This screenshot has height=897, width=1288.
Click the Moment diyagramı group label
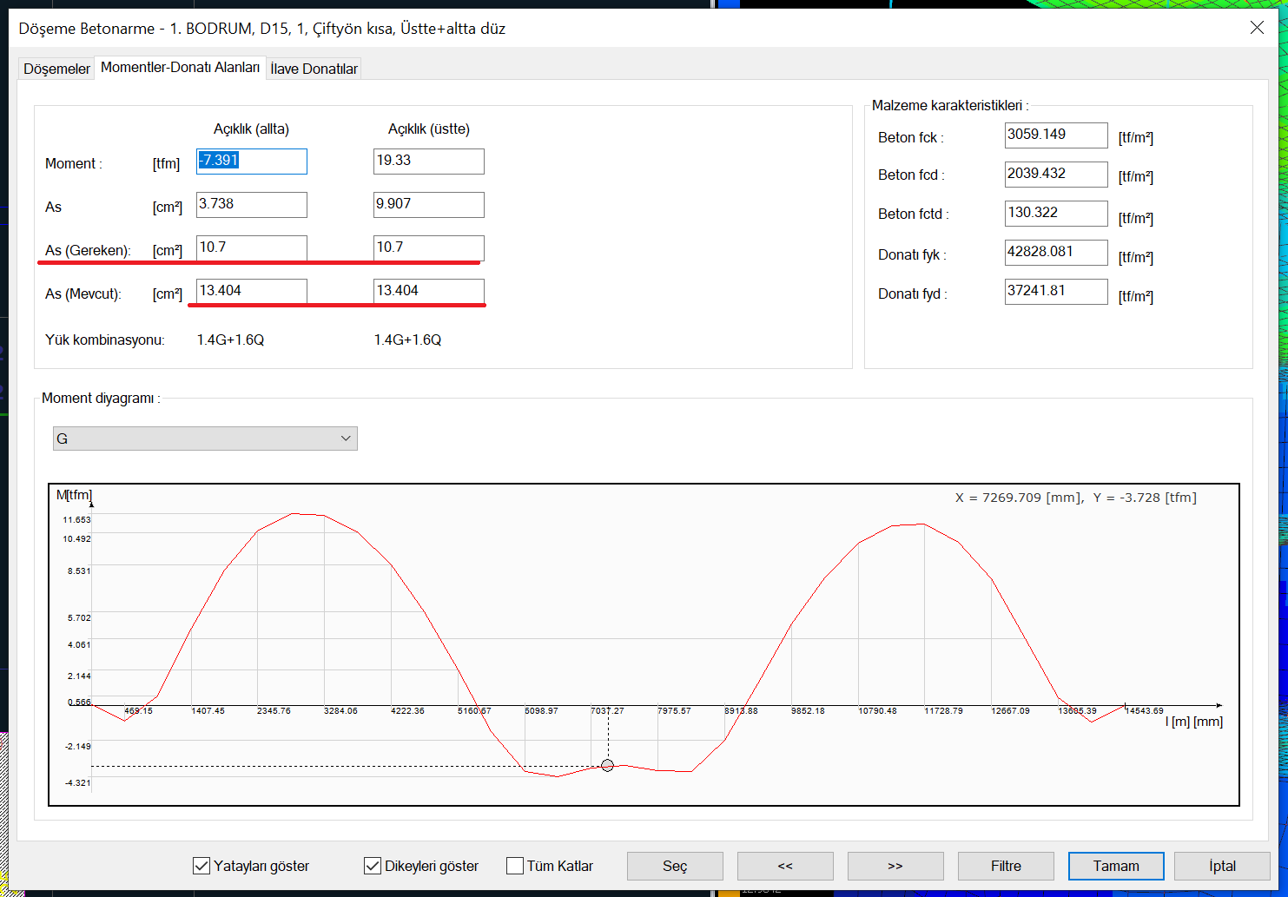pyautogui.click(x=101, y=398)
